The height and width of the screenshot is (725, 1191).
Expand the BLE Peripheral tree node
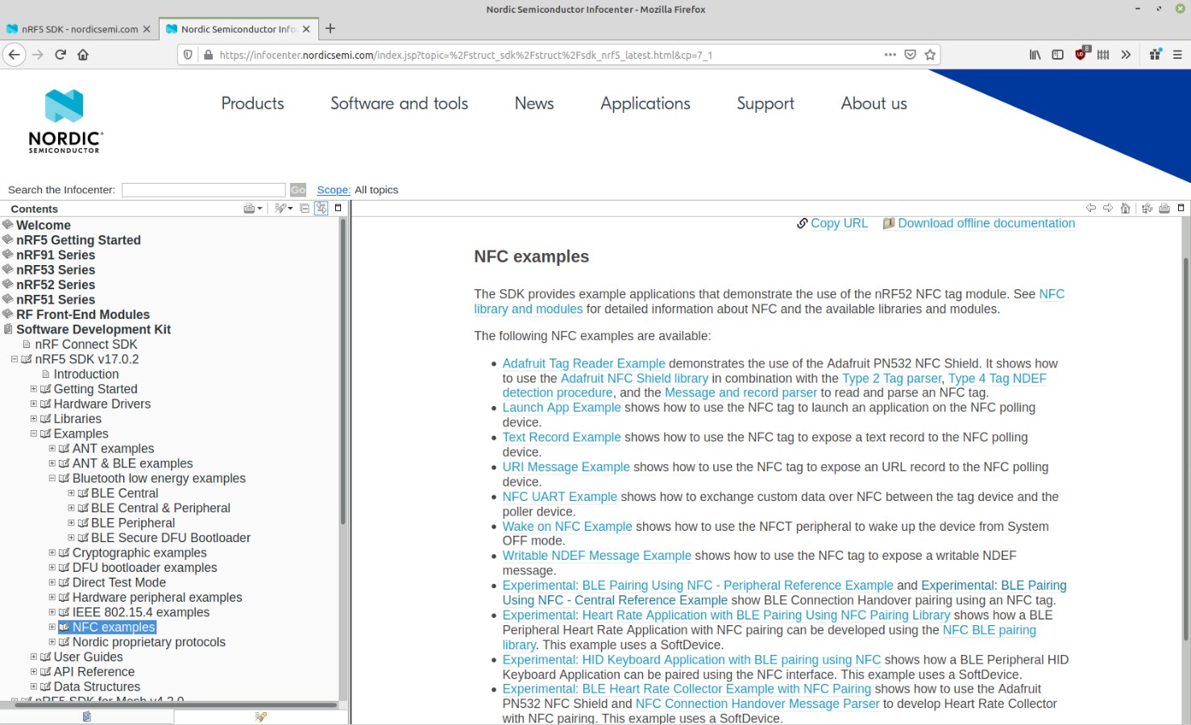(x=71, y=523)
